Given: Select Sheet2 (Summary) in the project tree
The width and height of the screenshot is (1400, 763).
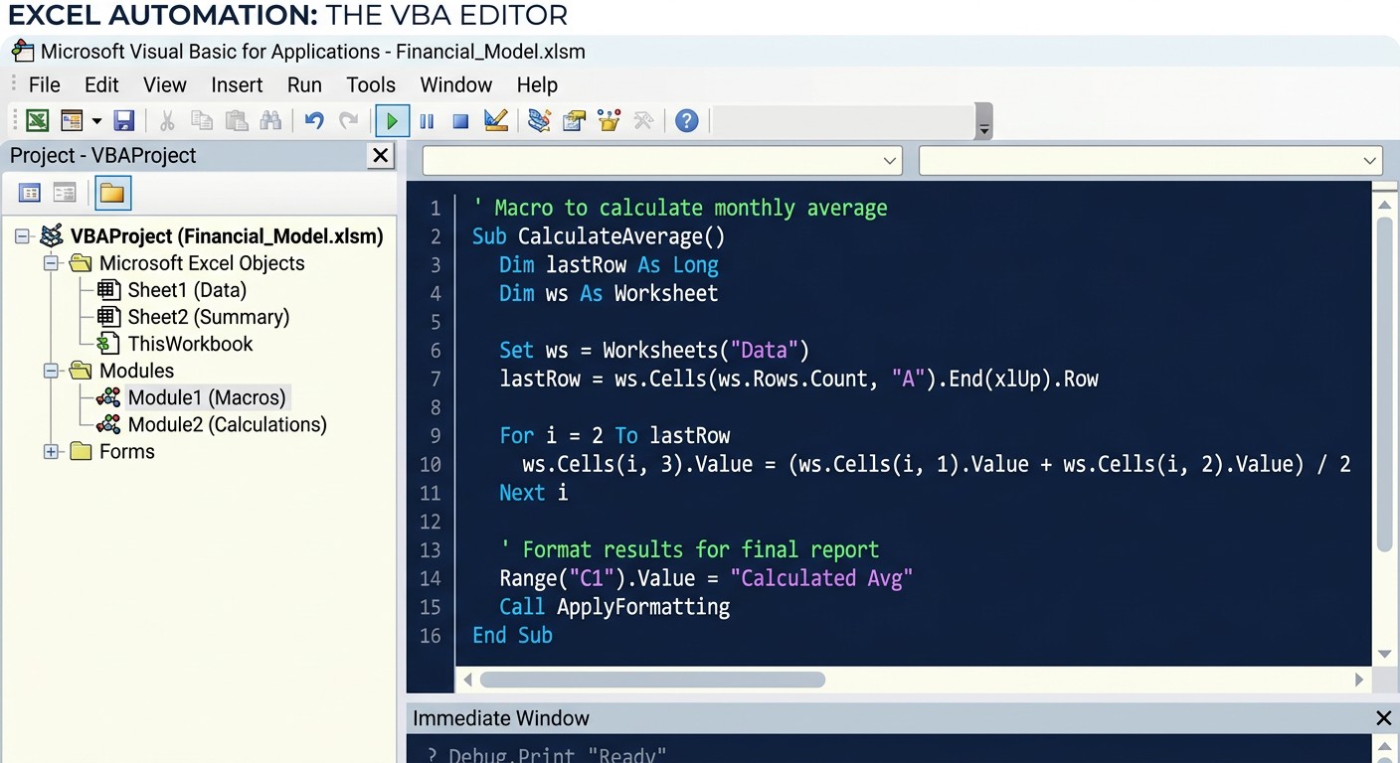Looking at the screenshot, I should (209, 317).
